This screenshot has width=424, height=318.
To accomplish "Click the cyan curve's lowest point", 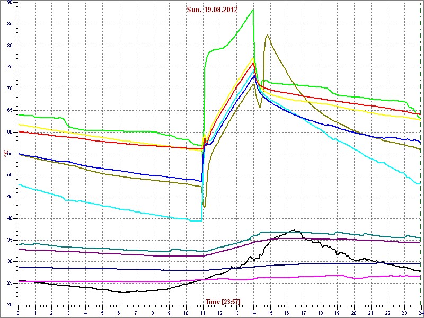I will click(197, 221).
